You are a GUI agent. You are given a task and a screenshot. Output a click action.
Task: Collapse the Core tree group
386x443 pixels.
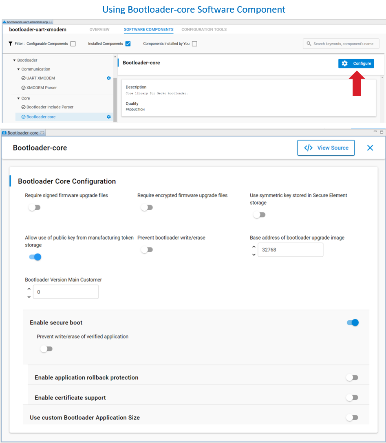coord(18,98)
